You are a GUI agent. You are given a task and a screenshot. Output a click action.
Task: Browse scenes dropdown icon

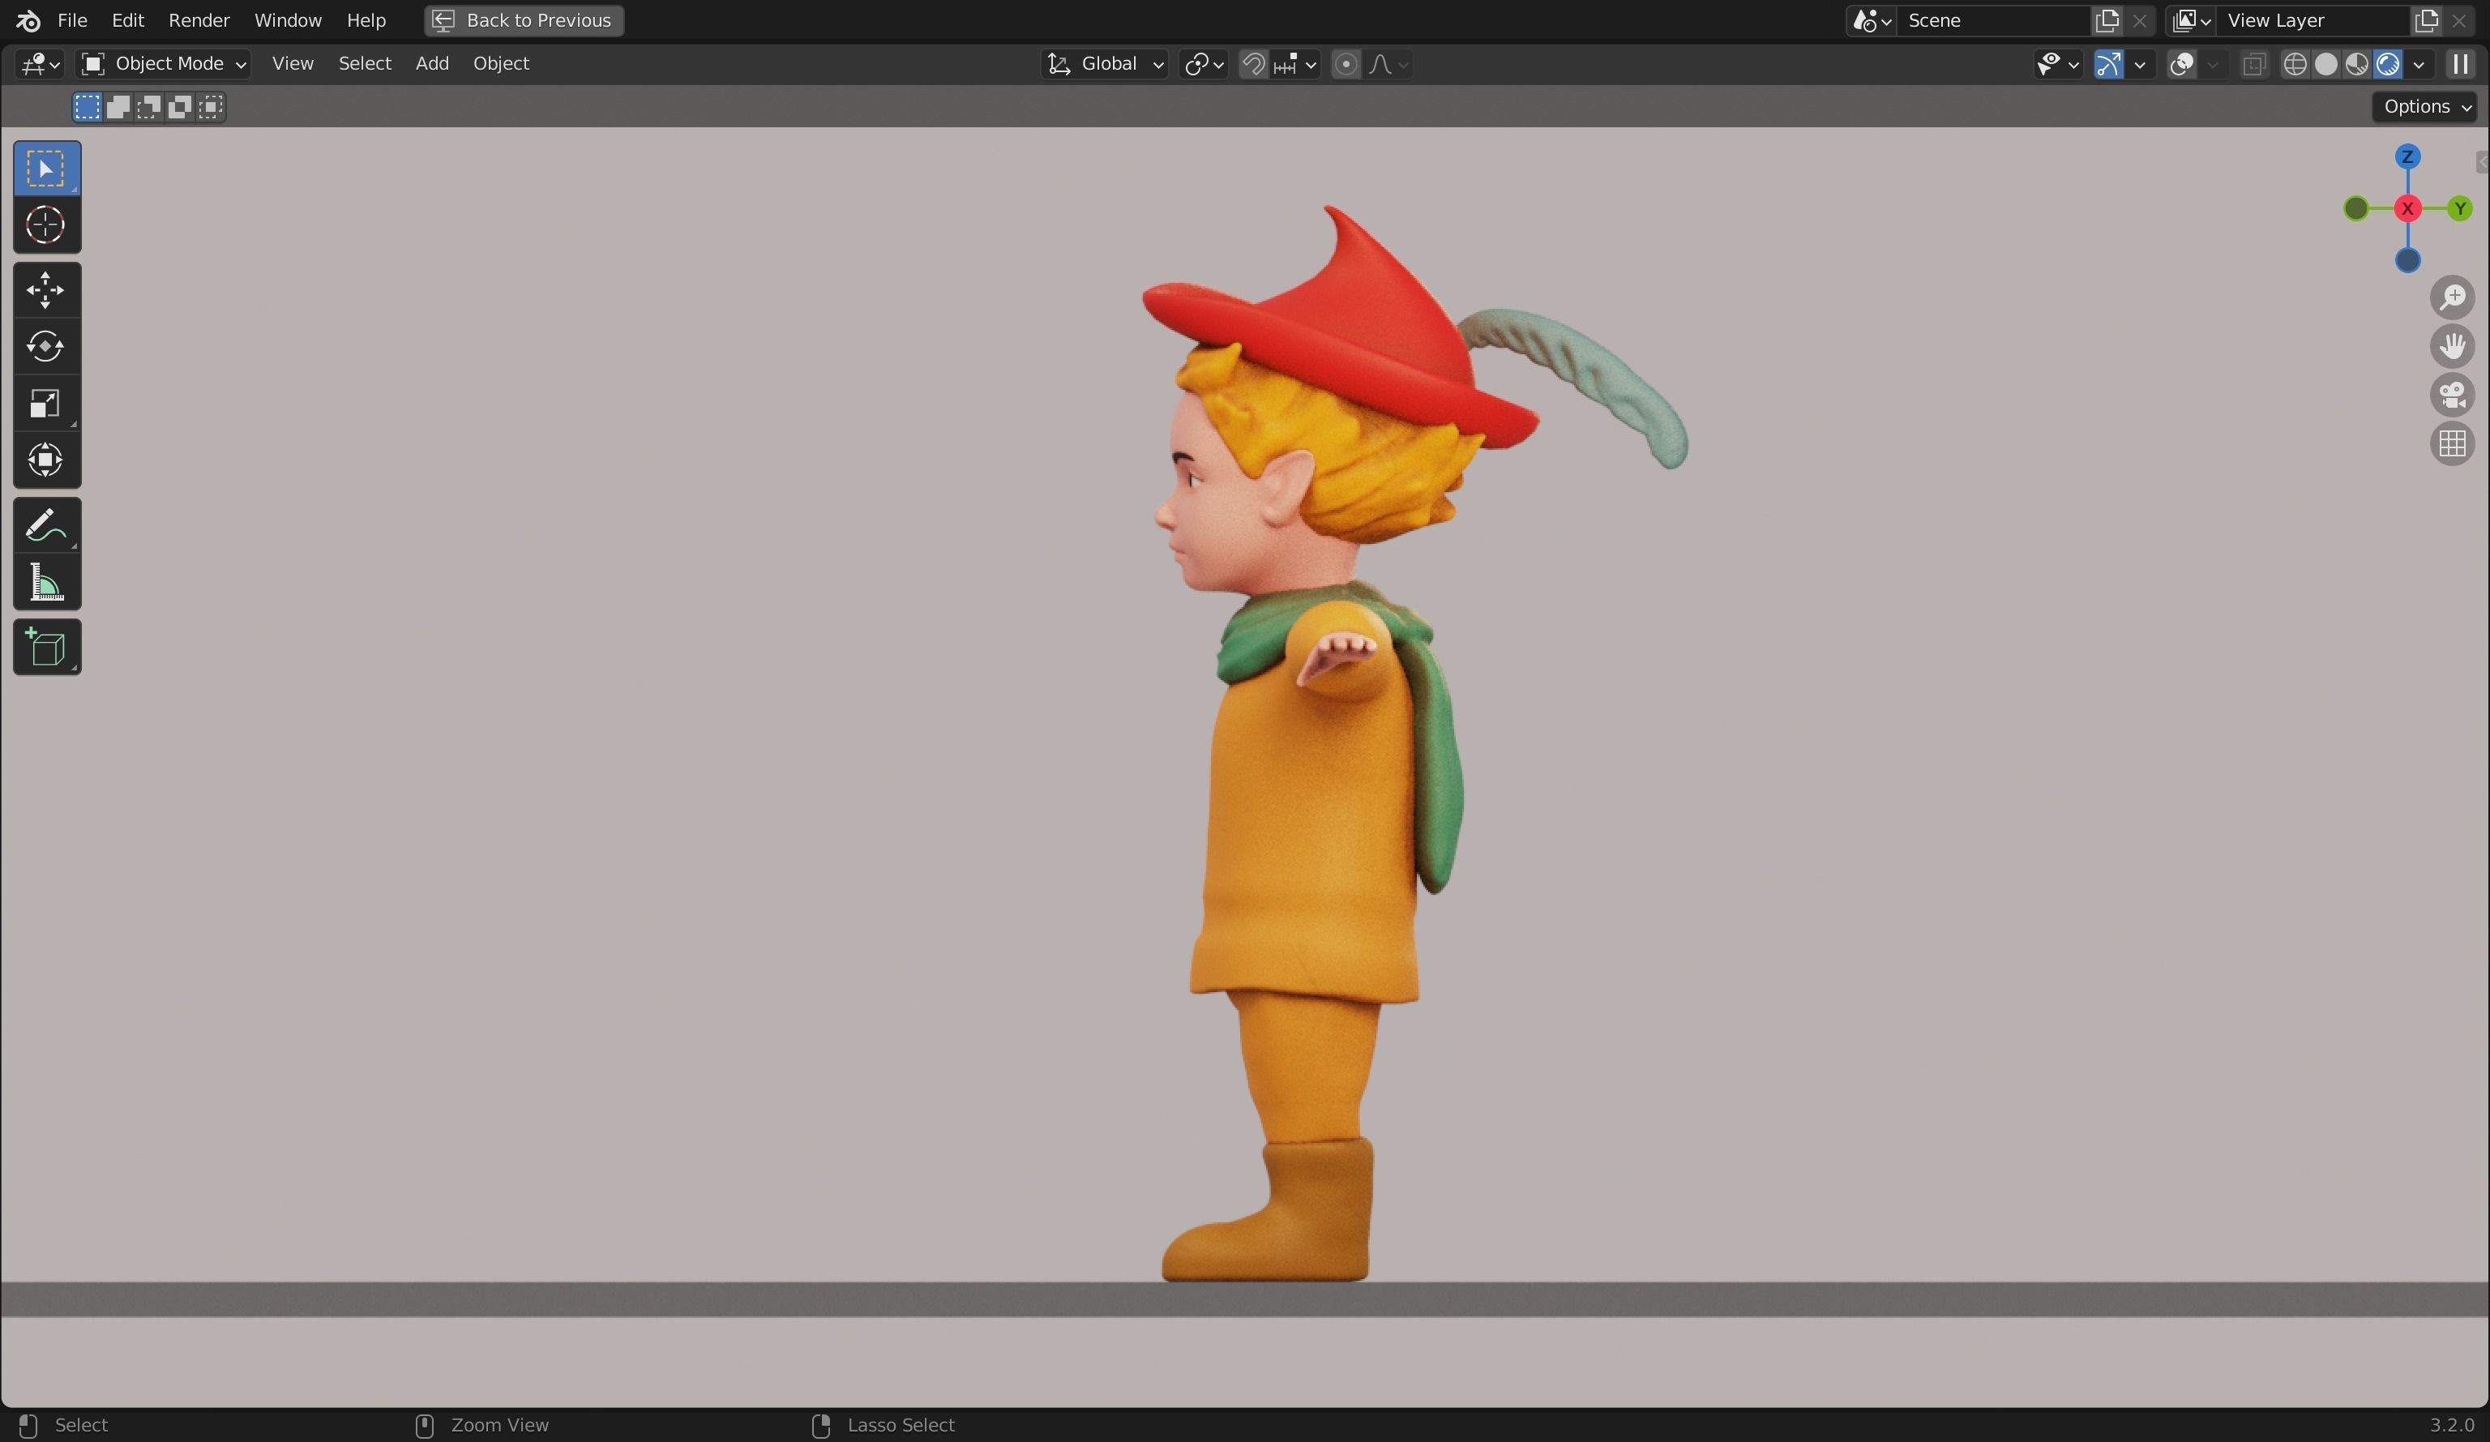pos(1872,21)
